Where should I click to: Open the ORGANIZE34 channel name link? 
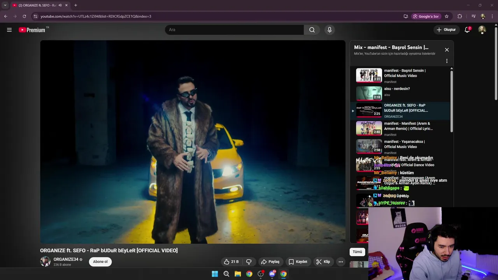pos(66,259)
